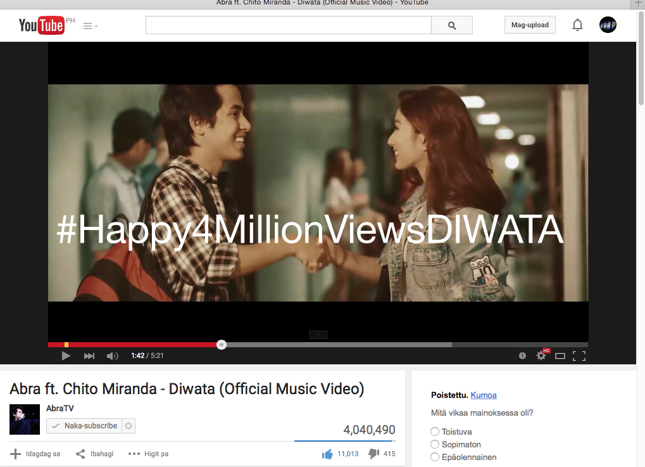The width and height of the screenshot is (645, 467).
Task: Open the Higit pa menu
Action: tap(148, 454)
